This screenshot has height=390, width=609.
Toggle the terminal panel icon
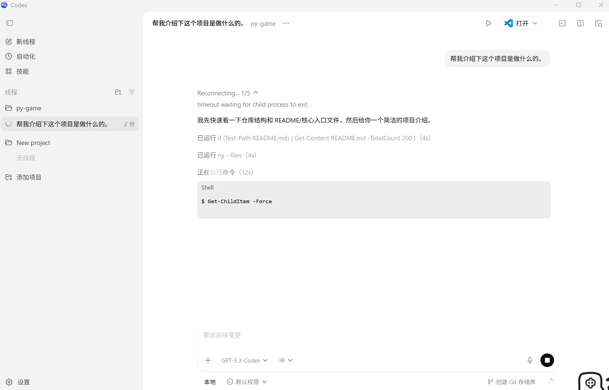[562, 23]
